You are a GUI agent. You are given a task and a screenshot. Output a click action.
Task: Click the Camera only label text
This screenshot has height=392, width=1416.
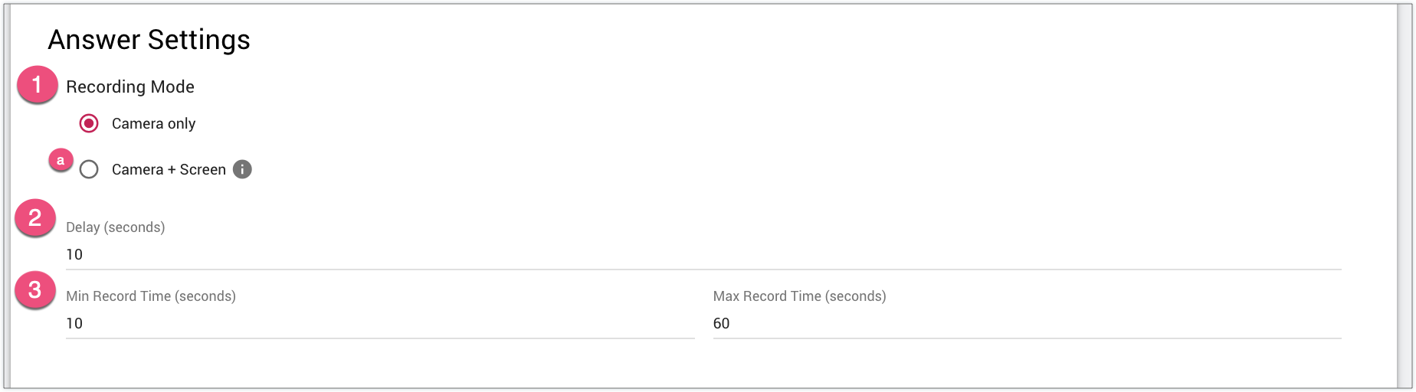pyautogui.click(x=153, y=123)
